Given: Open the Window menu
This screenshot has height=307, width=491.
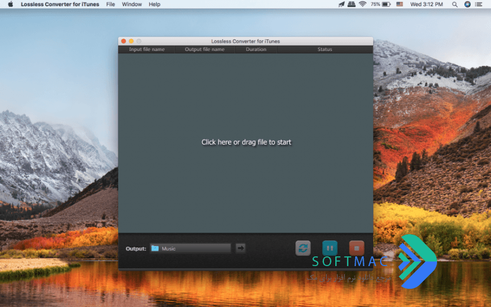Looking at the screenshot, I should (x=132, y=5).
